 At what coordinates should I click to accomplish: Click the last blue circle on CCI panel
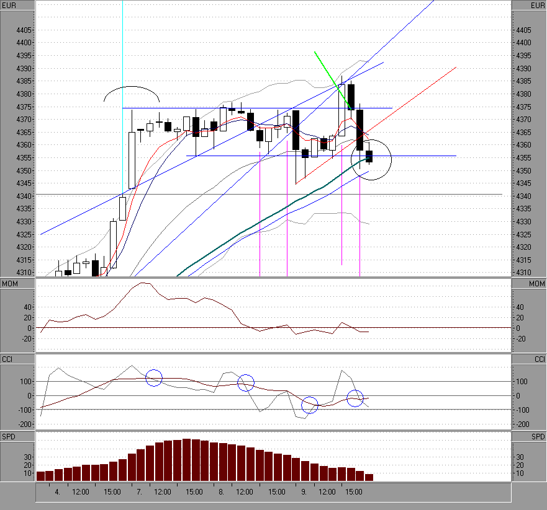click(x=355, y=398)
